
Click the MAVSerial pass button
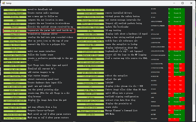click(15, 59)
